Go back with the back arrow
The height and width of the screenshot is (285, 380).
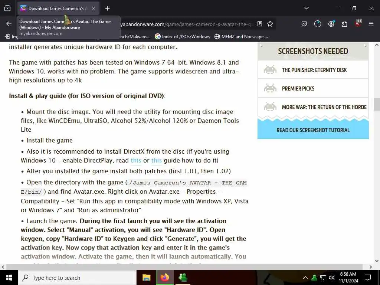point(9,24)
